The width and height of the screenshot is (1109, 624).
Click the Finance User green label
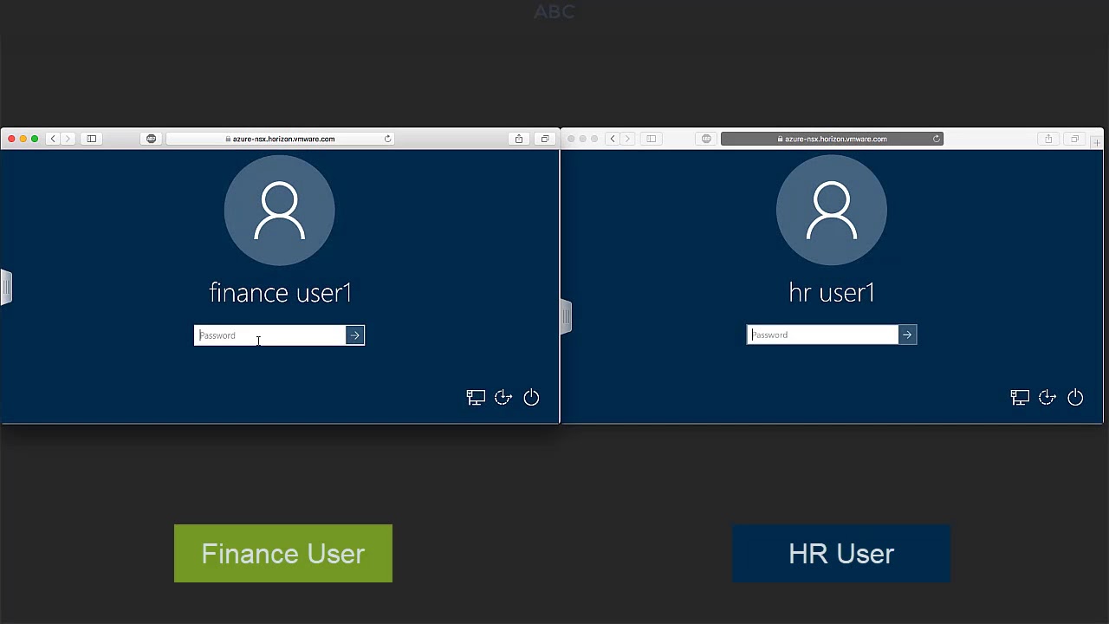[283, 553]
